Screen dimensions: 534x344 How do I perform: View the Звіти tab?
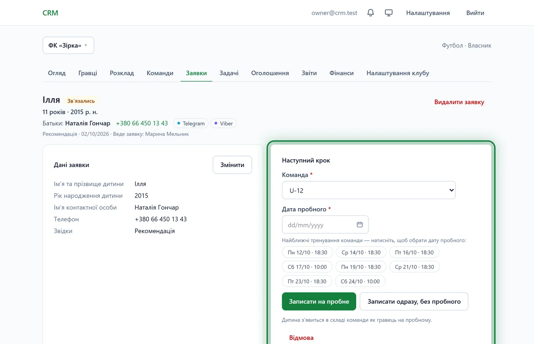coord(309,73)
